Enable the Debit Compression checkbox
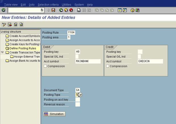The width and height of the screenshot is (176, 124). click(x=45, y=66)
